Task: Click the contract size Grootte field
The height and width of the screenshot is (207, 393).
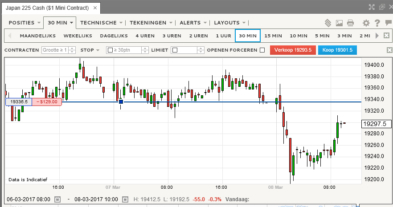Action: click(55, 50)
